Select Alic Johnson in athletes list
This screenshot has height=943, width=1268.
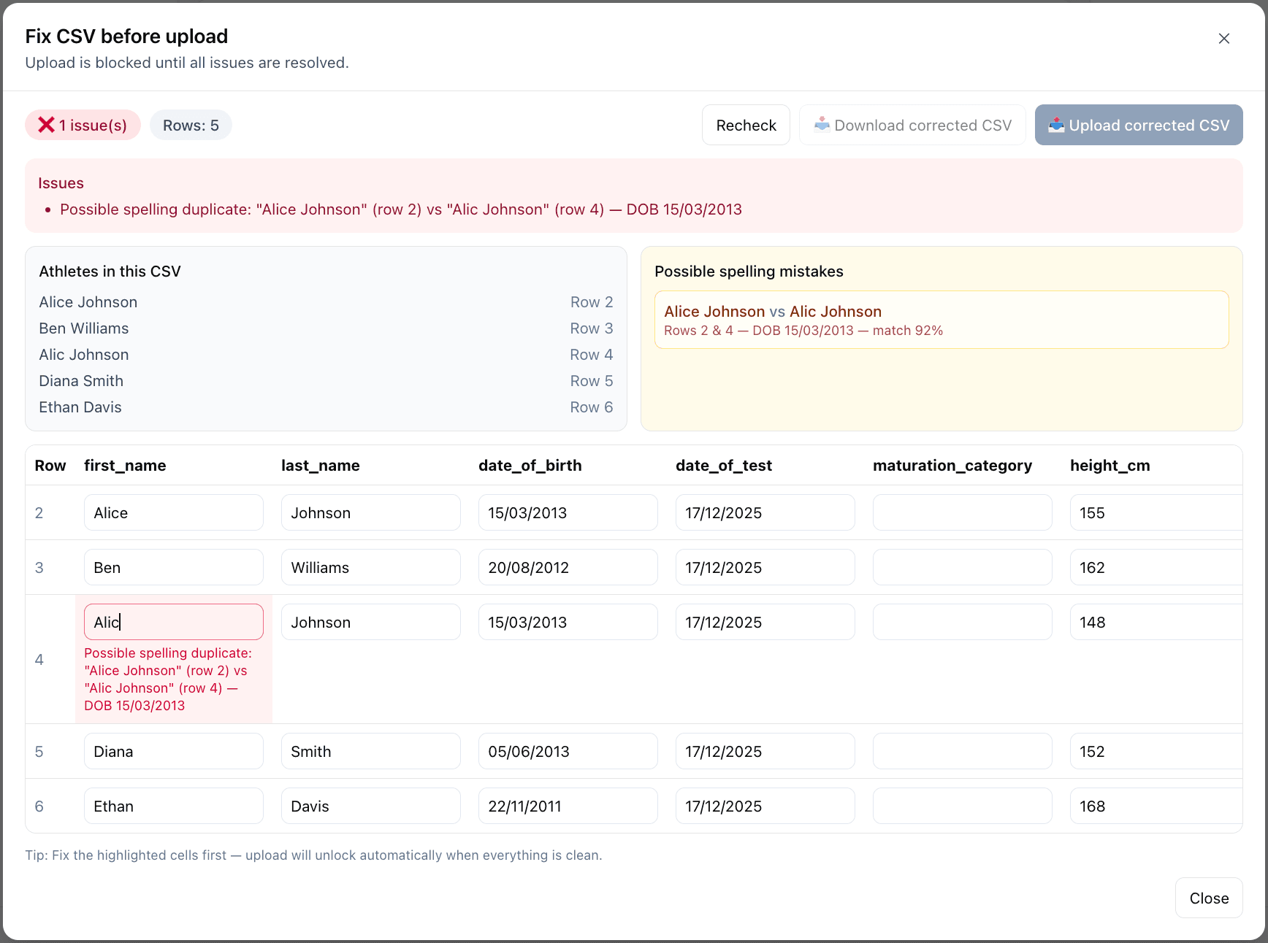point(84,355)
